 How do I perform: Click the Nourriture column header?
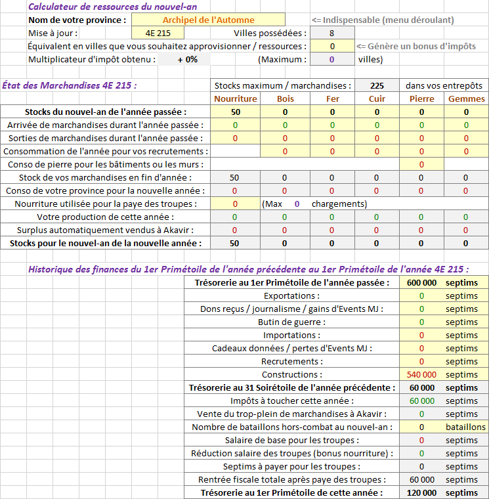pyautogui.click(x=236, y=98)
